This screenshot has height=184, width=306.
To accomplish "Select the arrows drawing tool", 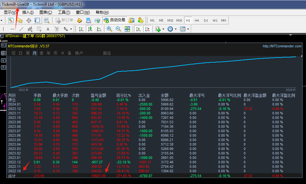I will coord(66,29).
